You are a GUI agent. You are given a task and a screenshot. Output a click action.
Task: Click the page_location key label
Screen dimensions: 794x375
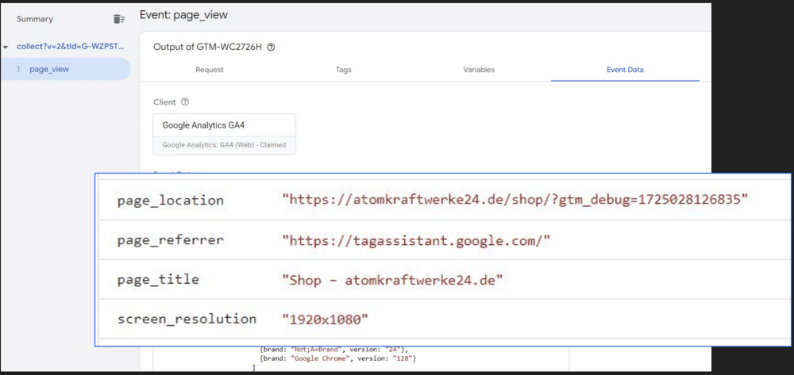(170, 201)
